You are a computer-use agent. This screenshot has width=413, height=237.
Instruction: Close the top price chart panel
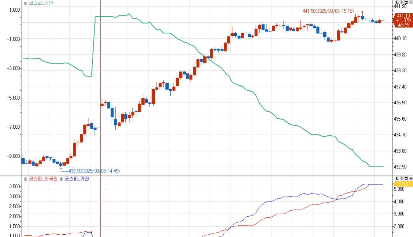[410, 2]
